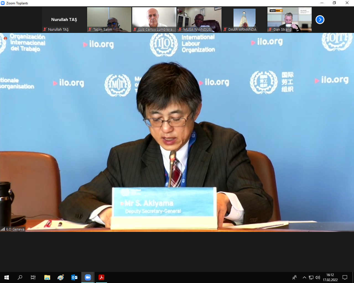Select Tazim Salim's video thumbnail
Viewport: 354px width, 283px height.
[109, 19]
